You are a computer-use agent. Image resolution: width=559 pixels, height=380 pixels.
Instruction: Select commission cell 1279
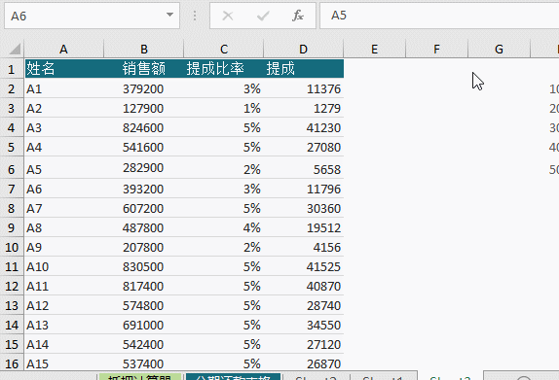(304, 108)
